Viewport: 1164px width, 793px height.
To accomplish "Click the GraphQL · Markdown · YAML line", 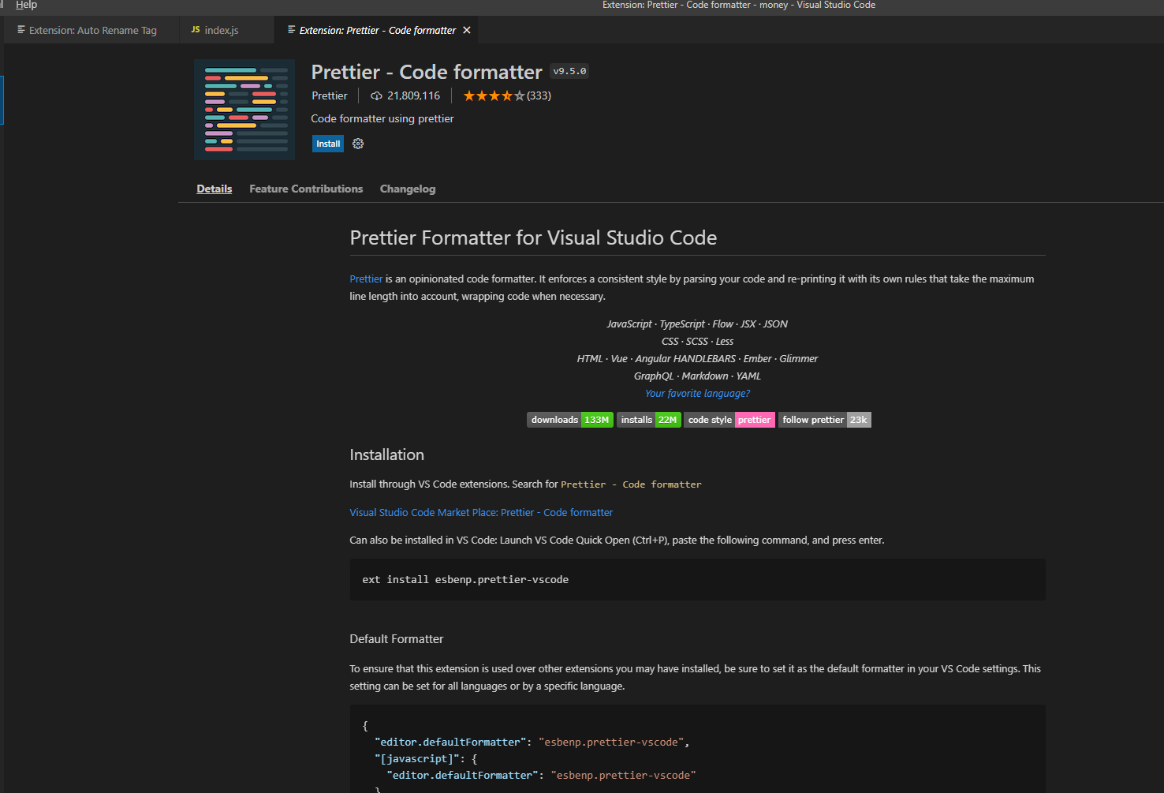I will coord(697,376).
